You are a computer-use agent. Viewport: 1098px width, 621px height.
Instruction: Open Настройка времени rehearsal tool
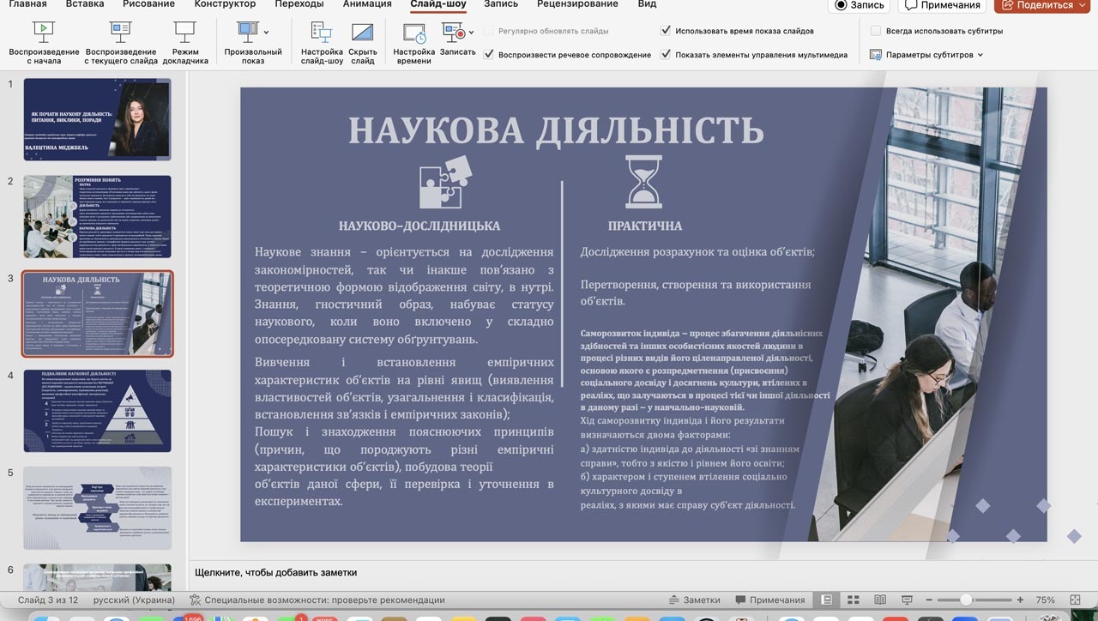pyautogui.click(x=414, y=34)
